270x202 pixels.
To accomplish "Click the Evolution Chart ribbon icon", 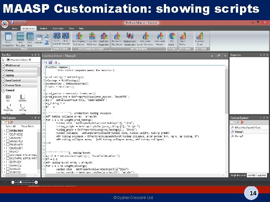I will tap(199, 39).
